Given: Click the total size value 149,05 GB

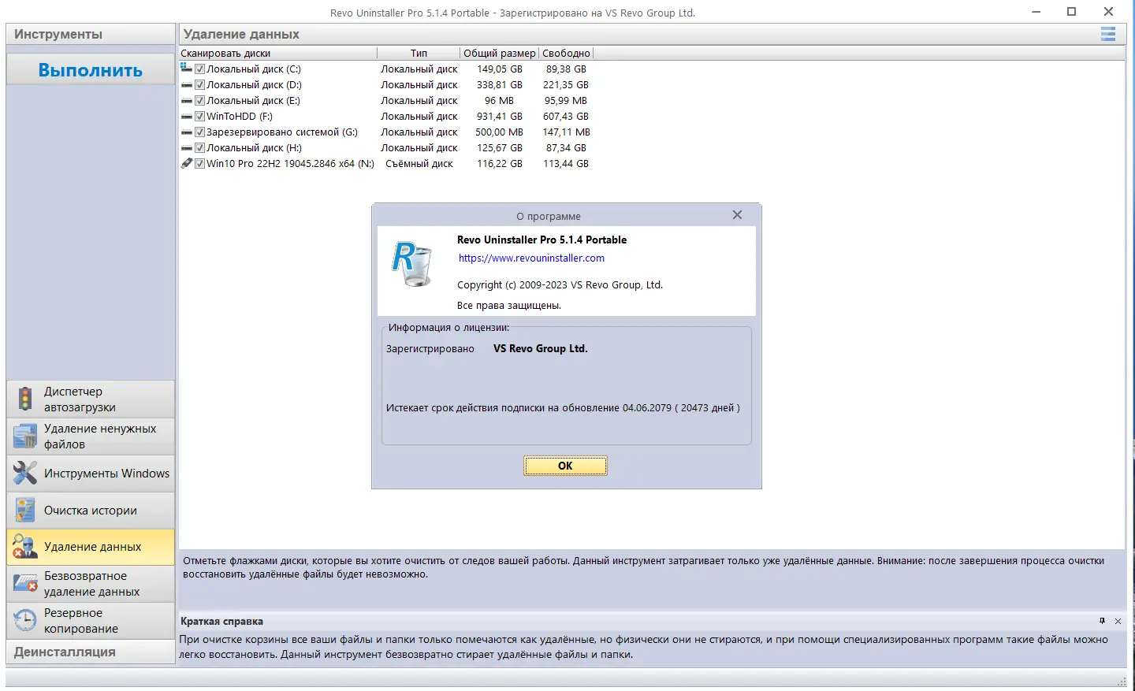Looking at the screenshot, I should point(500,69).
